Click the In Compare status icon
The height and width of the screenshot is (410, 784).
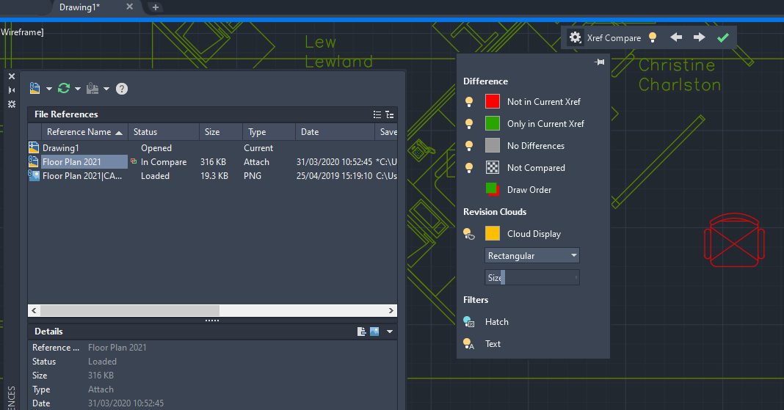[134, 161]
